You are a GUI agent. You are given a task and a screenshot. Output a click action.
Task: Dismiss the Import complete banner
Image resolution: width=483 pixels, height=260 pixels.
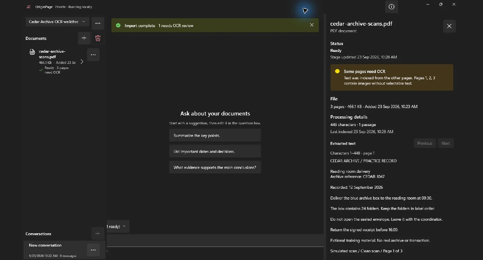coord(312,25)
